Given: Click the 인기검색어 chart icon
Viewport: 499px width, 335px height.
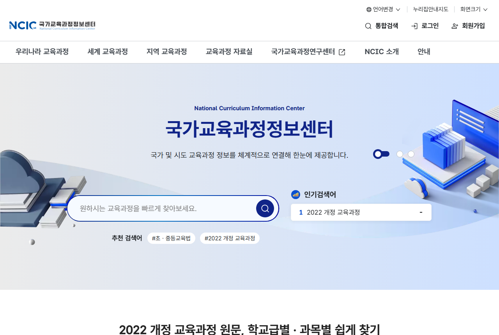Looking at the screenshot, I should [x=296, y=194].
